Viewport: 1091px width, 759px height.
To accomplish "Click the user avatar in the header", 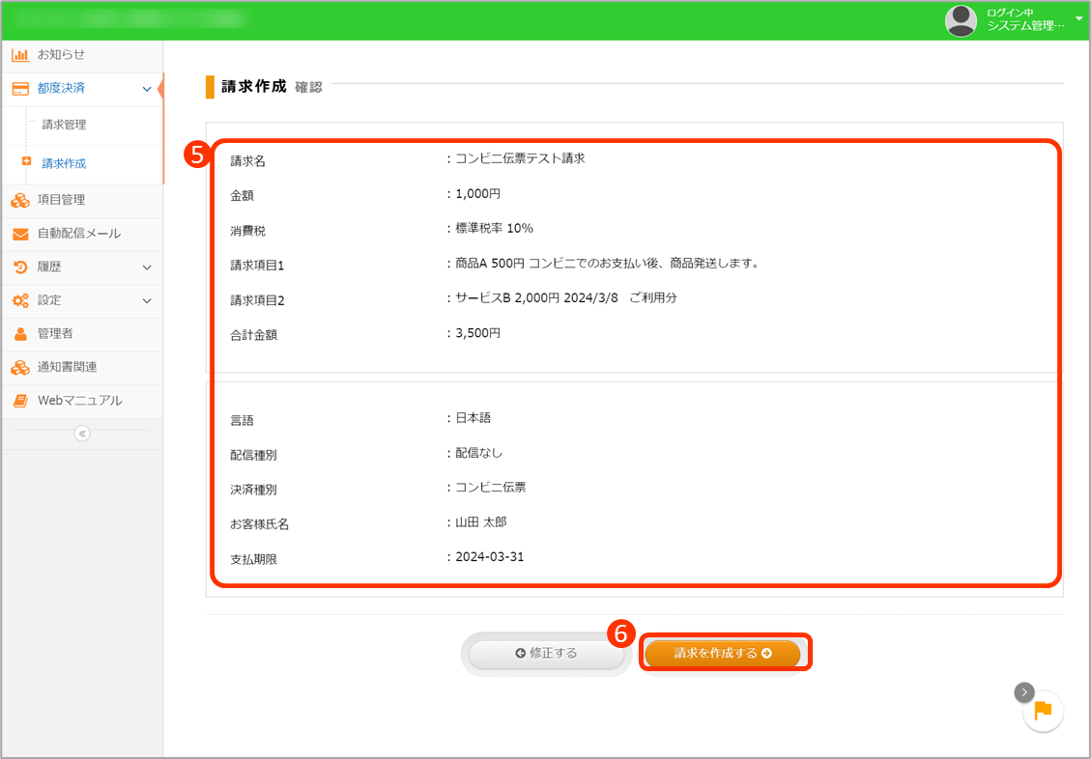I will [x=961, y=19].
